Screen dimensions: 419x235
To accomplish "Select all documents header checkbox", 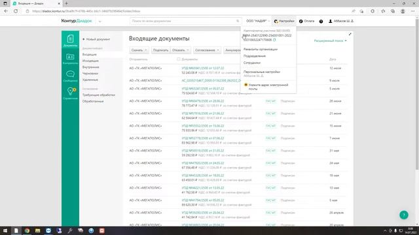I will point(179,59).
